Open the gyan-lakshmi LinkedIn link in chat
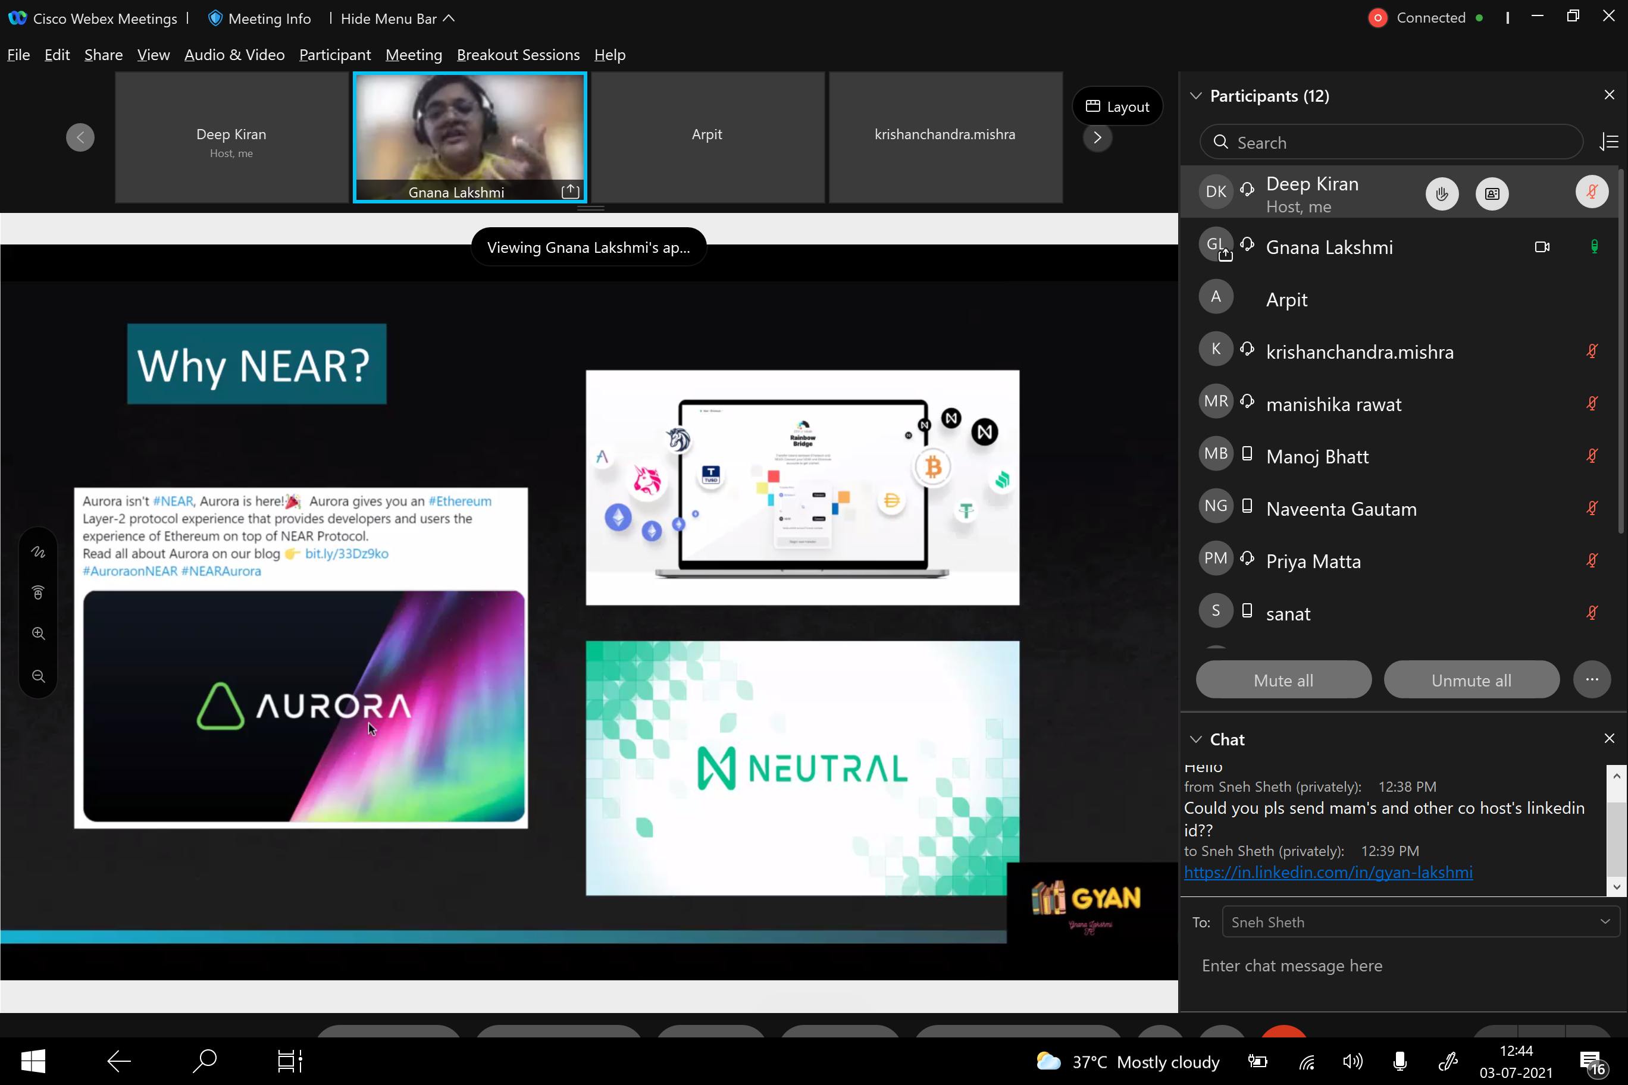This screenshot has height=1085, width=1628. (x=1328, y=872)
